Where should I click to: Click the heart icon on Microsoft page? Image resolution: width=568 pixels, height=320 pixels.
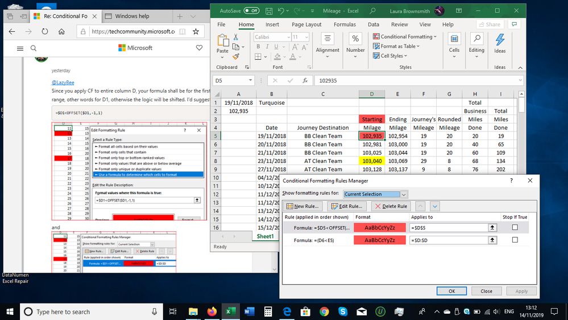point(199,48)
